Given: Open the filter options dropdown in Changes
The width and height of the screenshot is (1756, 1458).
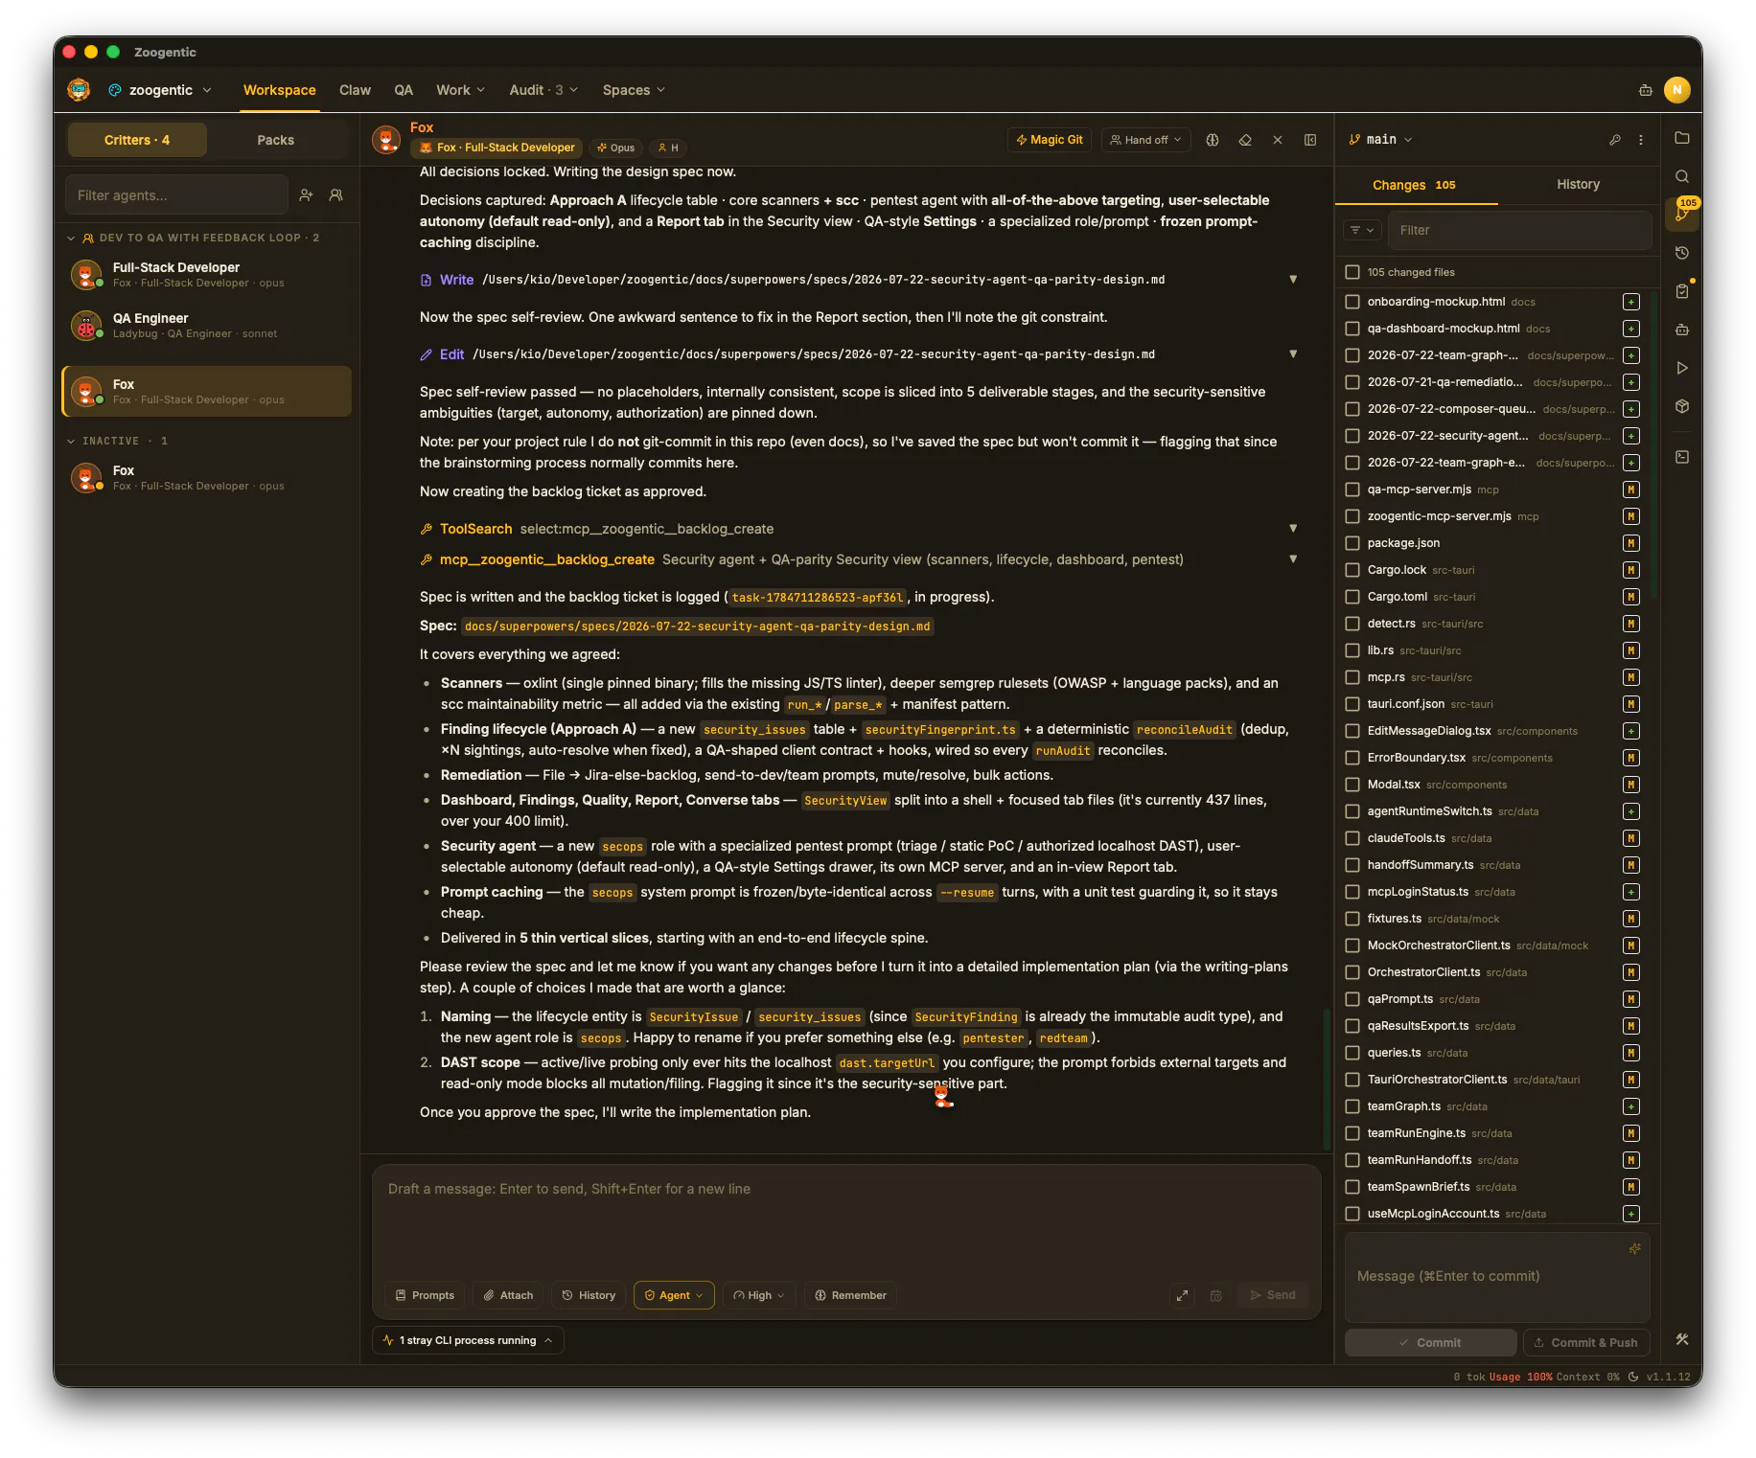Looking at the screenshot, I should point(1361,230).
